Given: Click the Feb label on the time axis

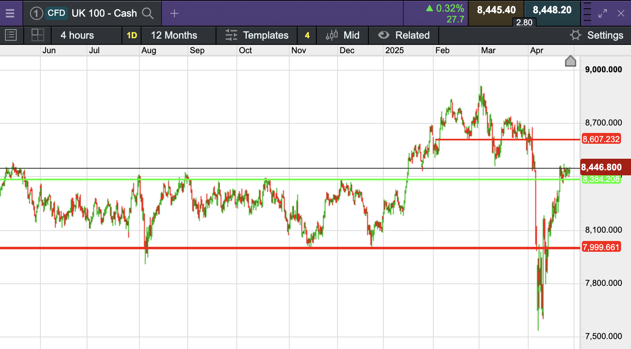Looking at the screenshot, I should click(x=442, y=50).
